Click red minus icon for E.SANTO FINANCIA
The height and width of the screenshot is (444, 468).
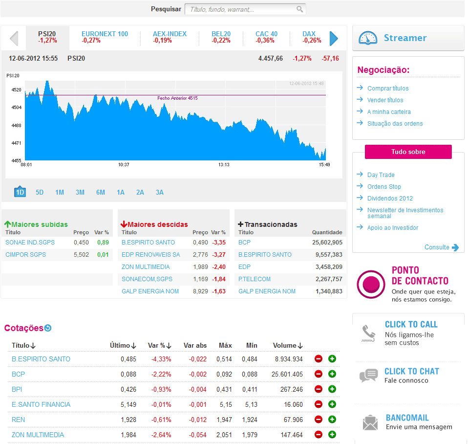point(319,404)
